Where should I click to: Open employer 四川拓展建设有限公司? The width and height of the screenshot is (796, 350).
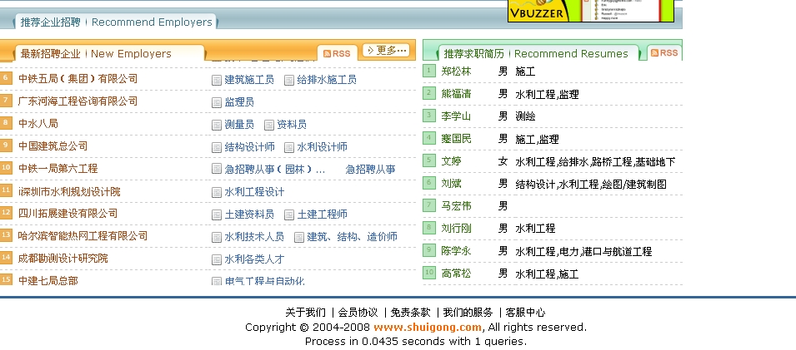68,213
